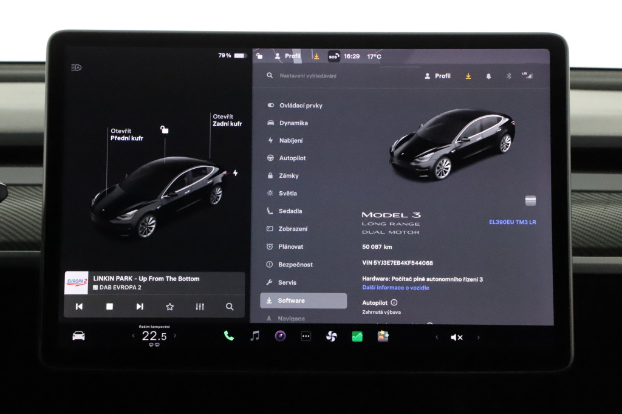
Task: Open the Dynamika settings menu
Action: click(x=287, y=123)
